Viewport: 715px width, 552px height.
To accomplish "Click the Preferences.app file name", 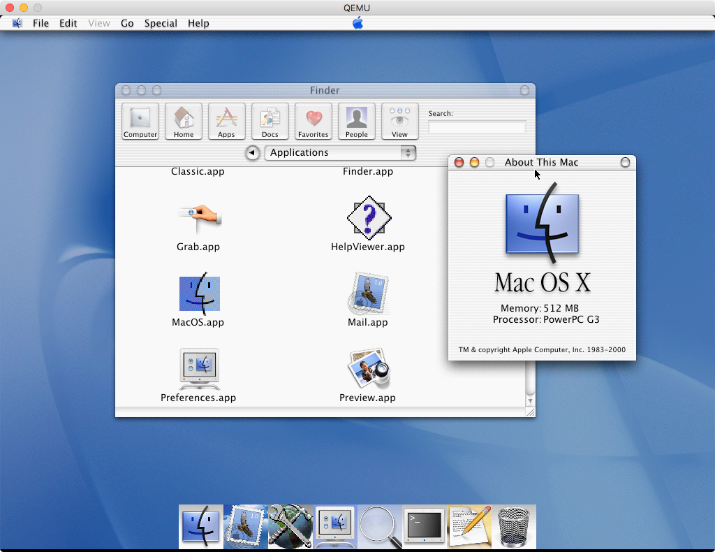I will pyautogui.click(x=198, y=398).
